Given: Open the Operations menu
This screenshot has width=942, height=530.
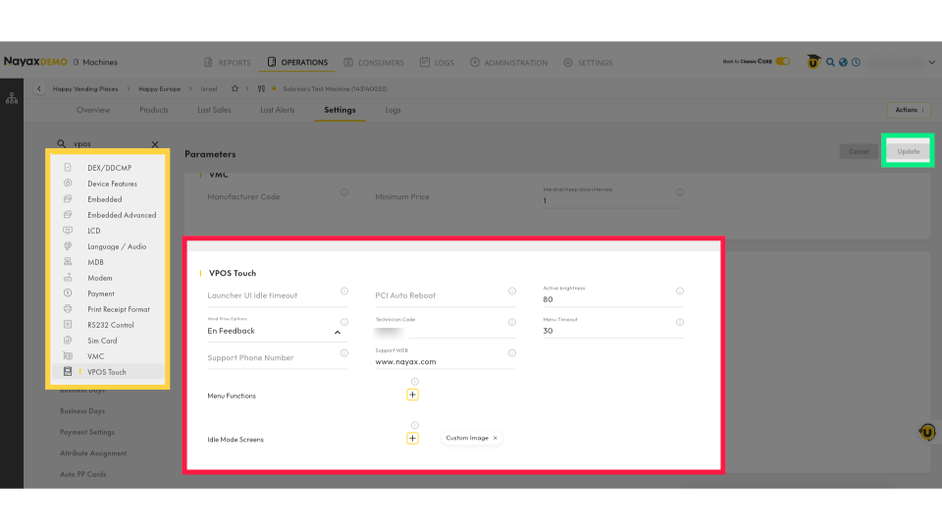Looking at the screenshot, I should pos(297,63).
